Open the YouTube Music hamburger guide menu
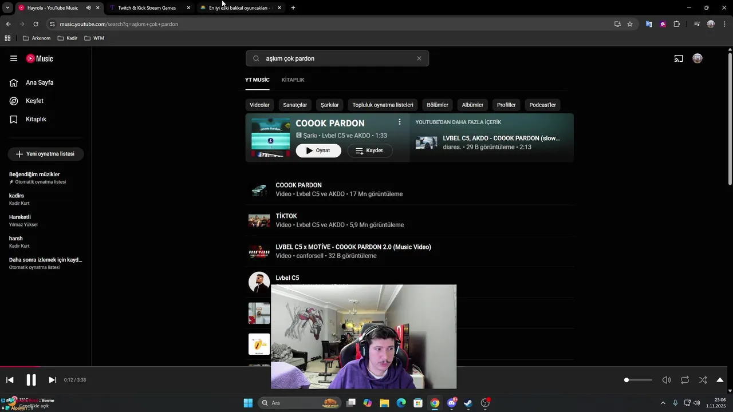The width and height of the screenshot is (733, 412). pyautogui.click(x=14, y=58)
